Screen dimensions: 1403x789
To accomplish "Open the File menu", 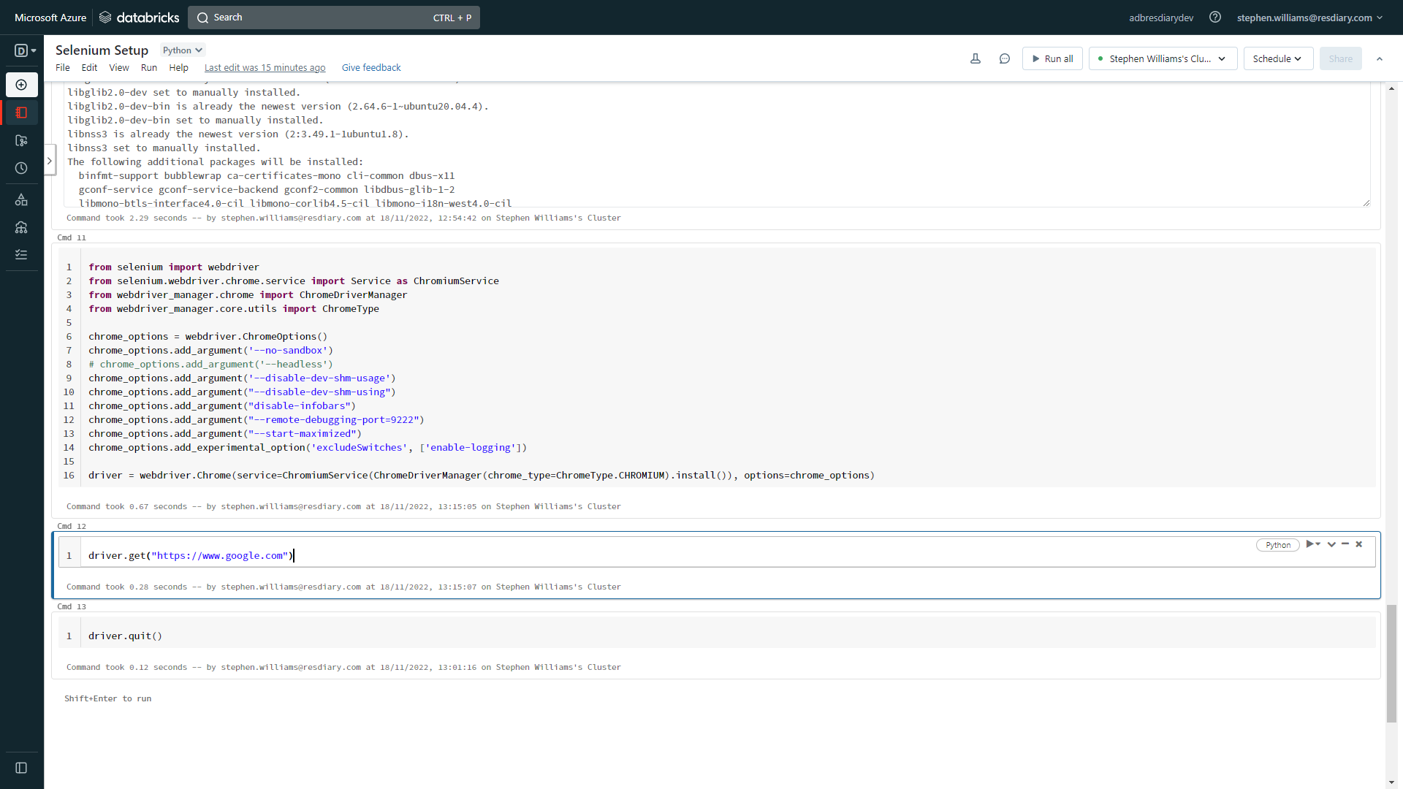I will point(62,67).
